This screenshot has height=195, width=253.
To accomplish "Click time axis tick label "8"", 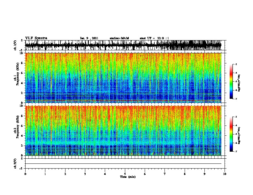I will pyautogui.click(x=185, y=174).
